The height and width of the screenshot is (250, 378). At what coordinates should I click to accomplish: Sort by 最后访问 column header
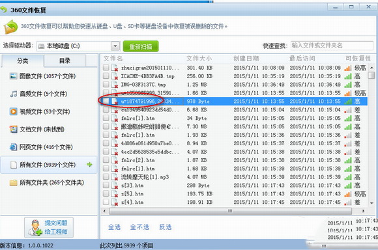point(302,59)
